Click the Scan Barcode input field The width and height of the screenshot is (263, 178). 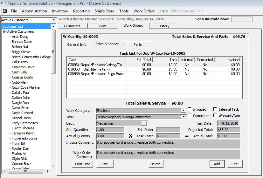point(242,19)
